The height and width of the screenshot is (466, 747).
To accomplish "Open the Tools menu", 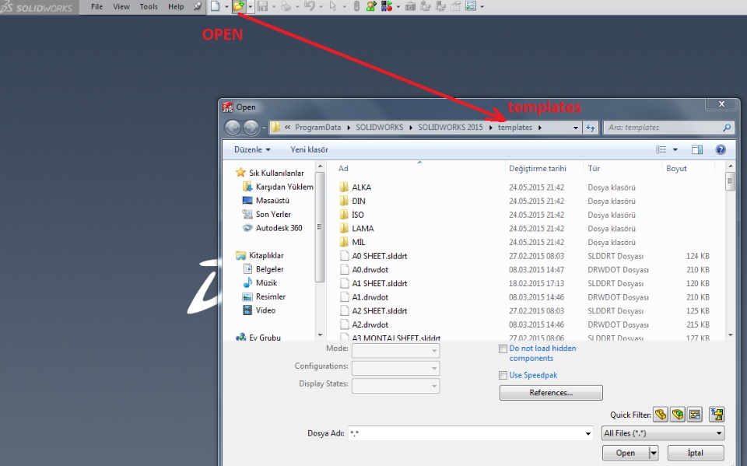I will [x=149, y=7].
